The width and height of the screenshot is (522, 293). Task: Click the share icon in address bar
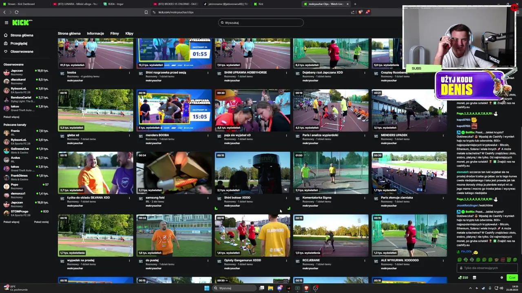353,12
